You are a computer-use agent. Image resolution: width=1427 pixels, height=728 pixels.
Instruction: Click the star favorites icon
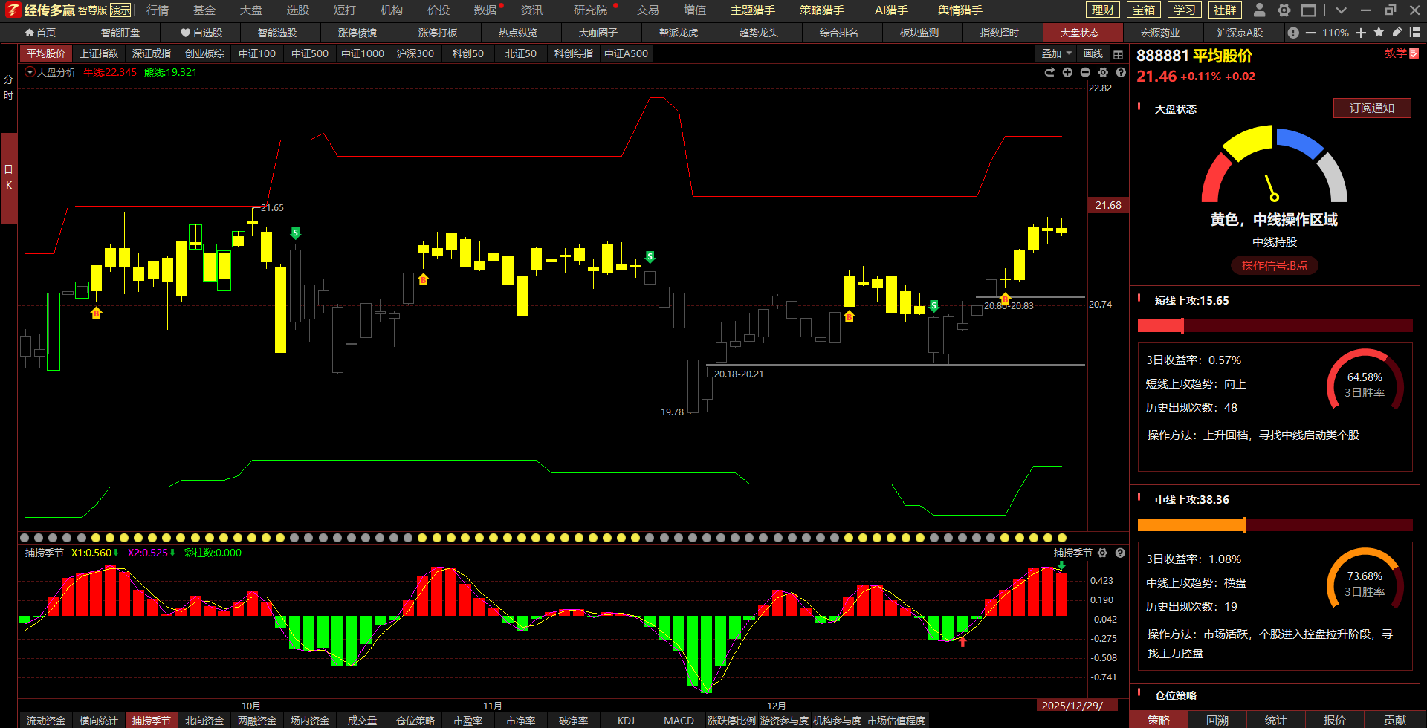1379,33
